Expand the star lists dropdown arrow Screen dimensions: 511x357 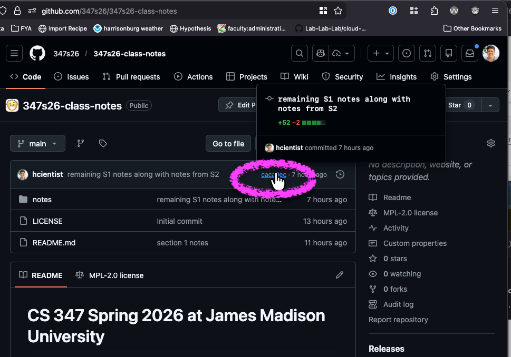(490, 105)
